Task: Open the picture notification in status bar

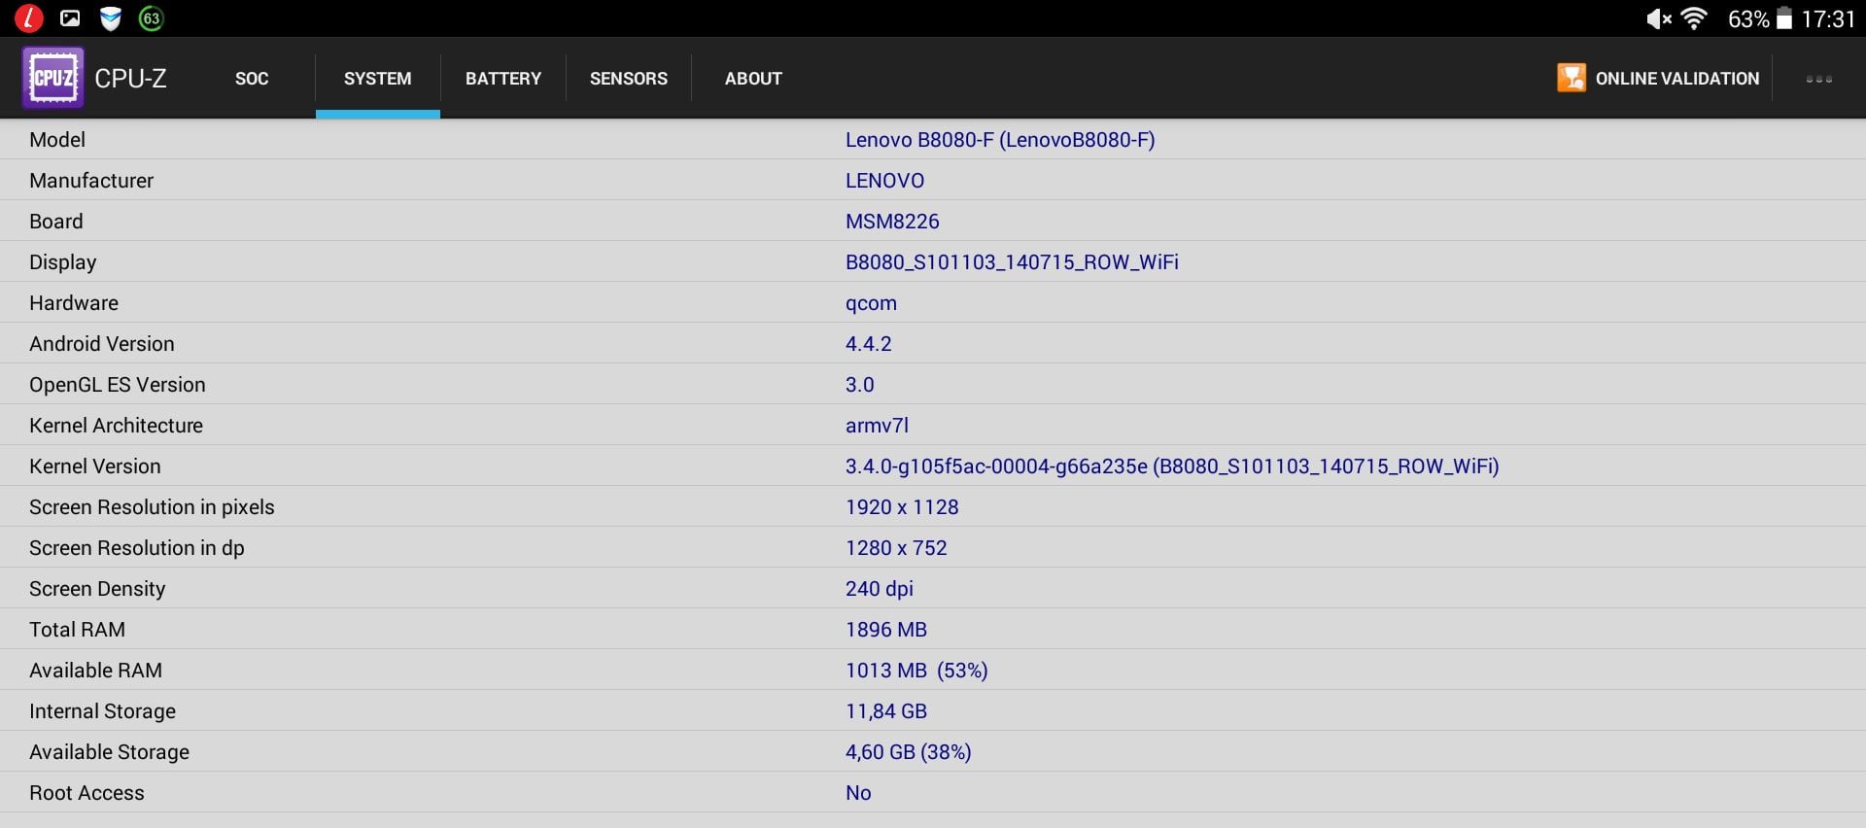Action: click(70, 17)
